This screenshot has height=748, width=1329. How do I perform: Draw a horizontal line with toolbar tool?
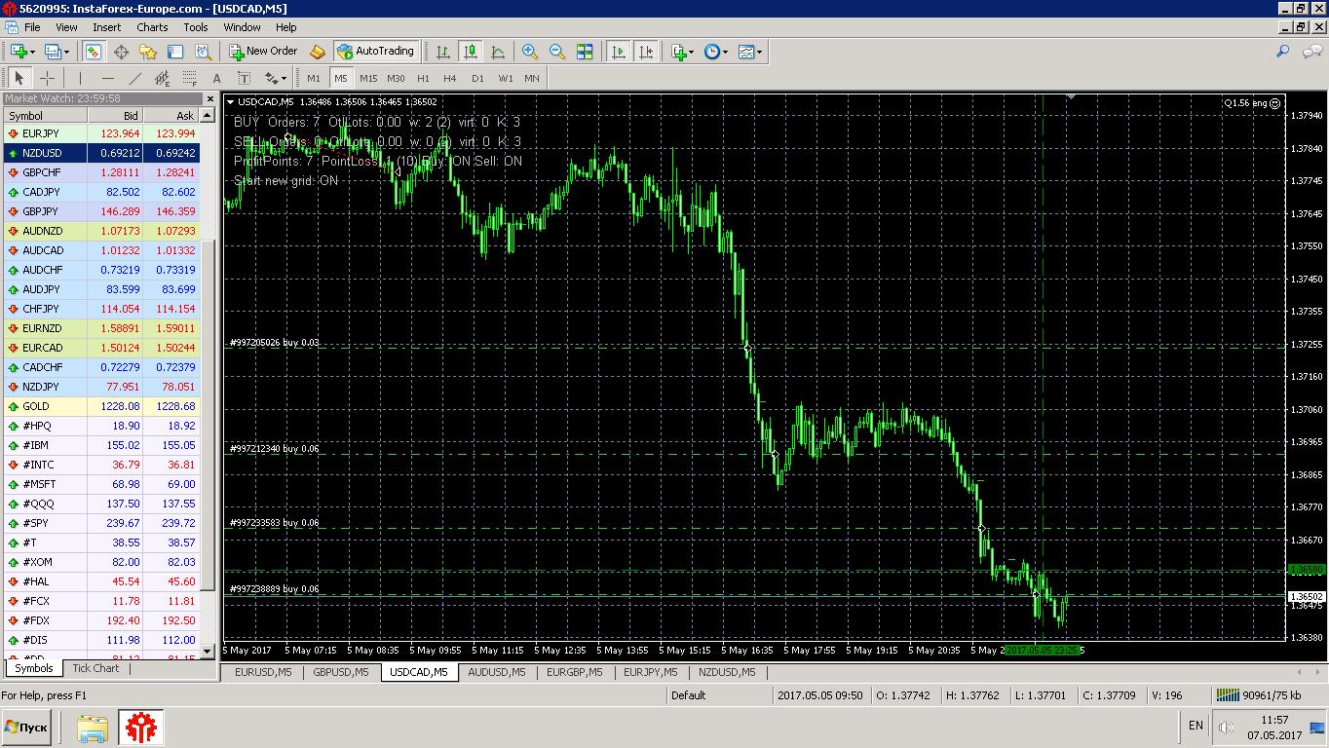pyautogui.click(x=108, y=78)
